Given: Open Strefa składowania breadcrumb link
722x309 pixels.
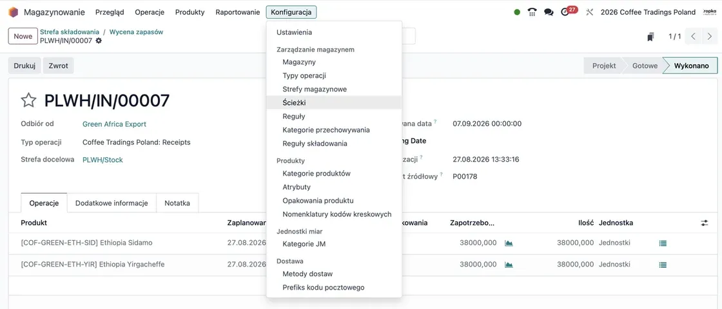Looking at the screenshot, I should tap(70, 32).
